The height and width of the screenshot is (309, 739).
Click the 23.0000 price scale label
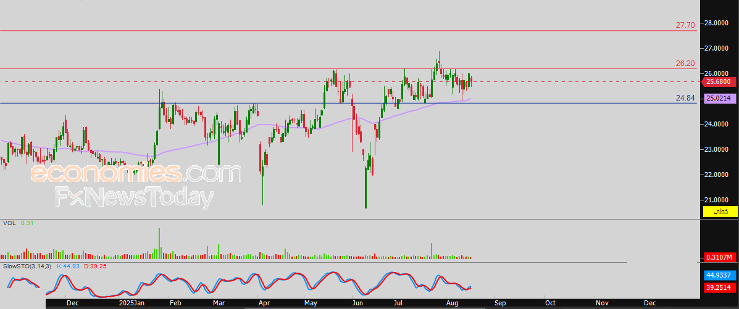(717, 149)
